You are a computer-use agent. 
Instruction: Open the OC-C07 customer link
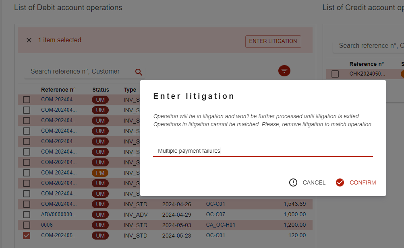tap(215, 215)
